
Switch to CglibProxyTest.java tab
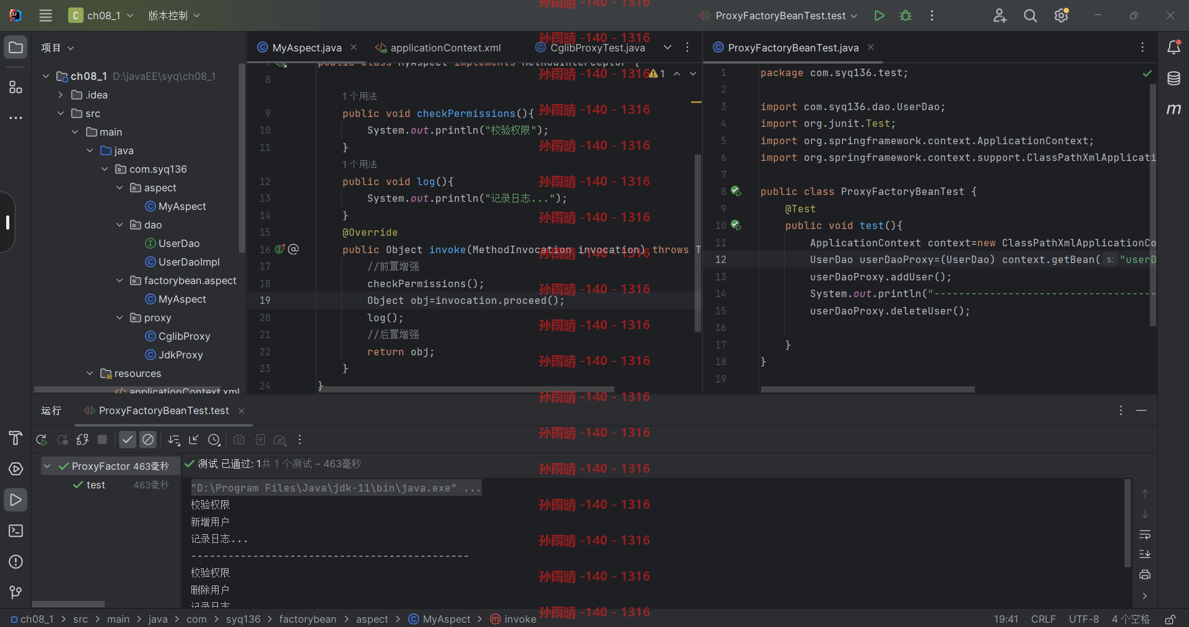(x=590, y=48)
